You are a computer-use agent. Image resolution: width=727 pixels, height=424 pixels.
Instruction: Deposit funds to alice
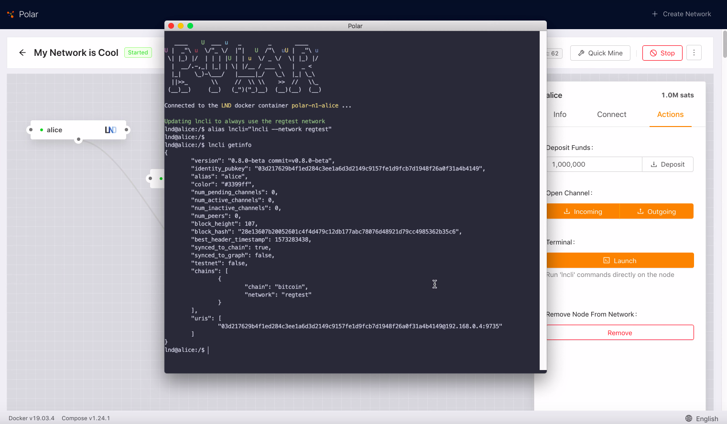(x=668, y=164)
